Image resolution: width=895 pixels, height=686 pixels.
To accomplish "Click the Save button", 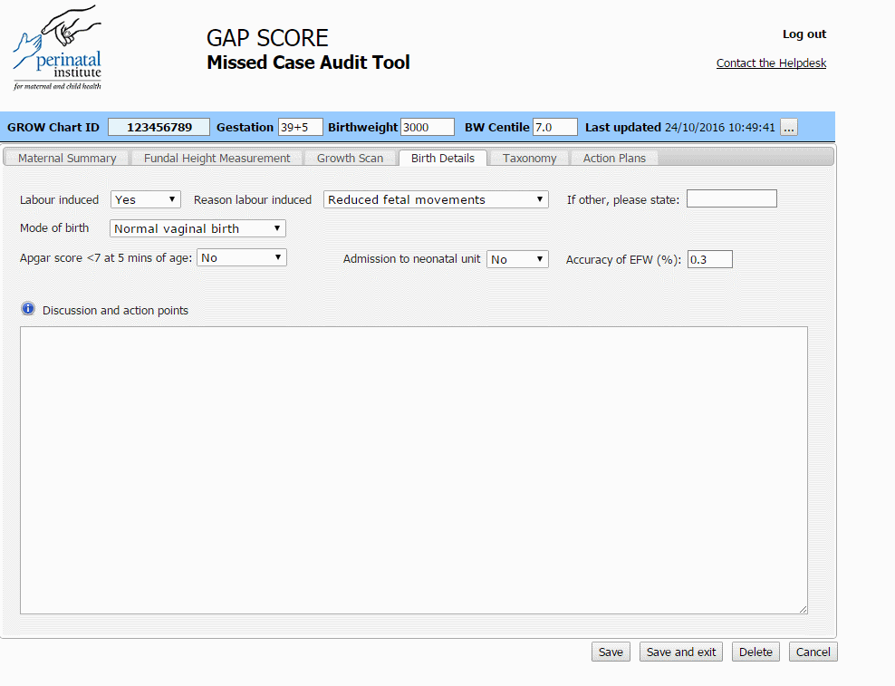I will point(611,652).
